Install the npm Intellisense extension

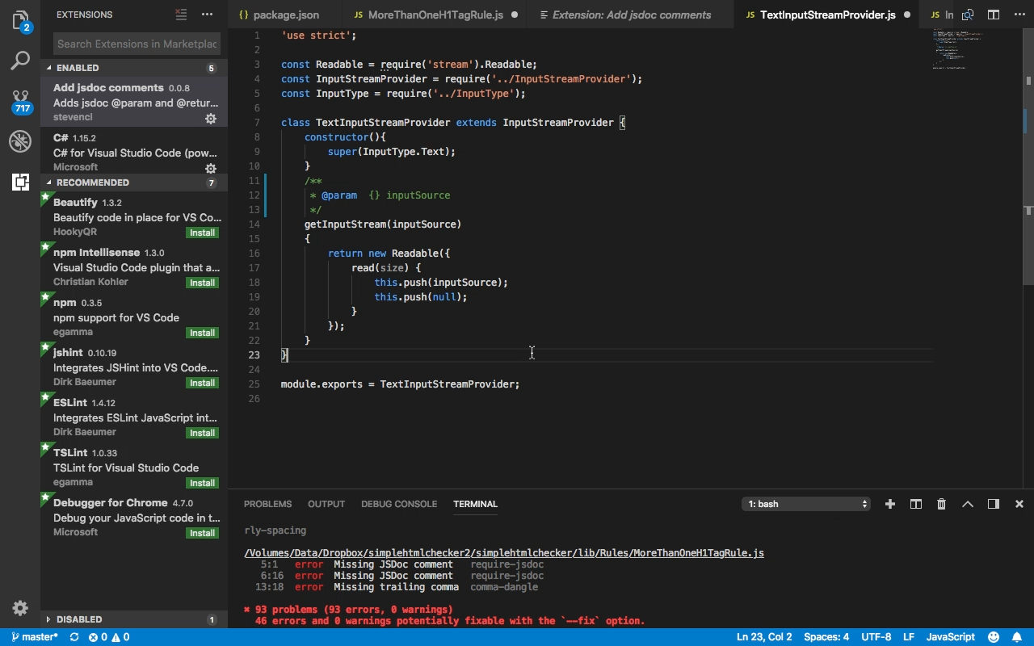[202, 283]
